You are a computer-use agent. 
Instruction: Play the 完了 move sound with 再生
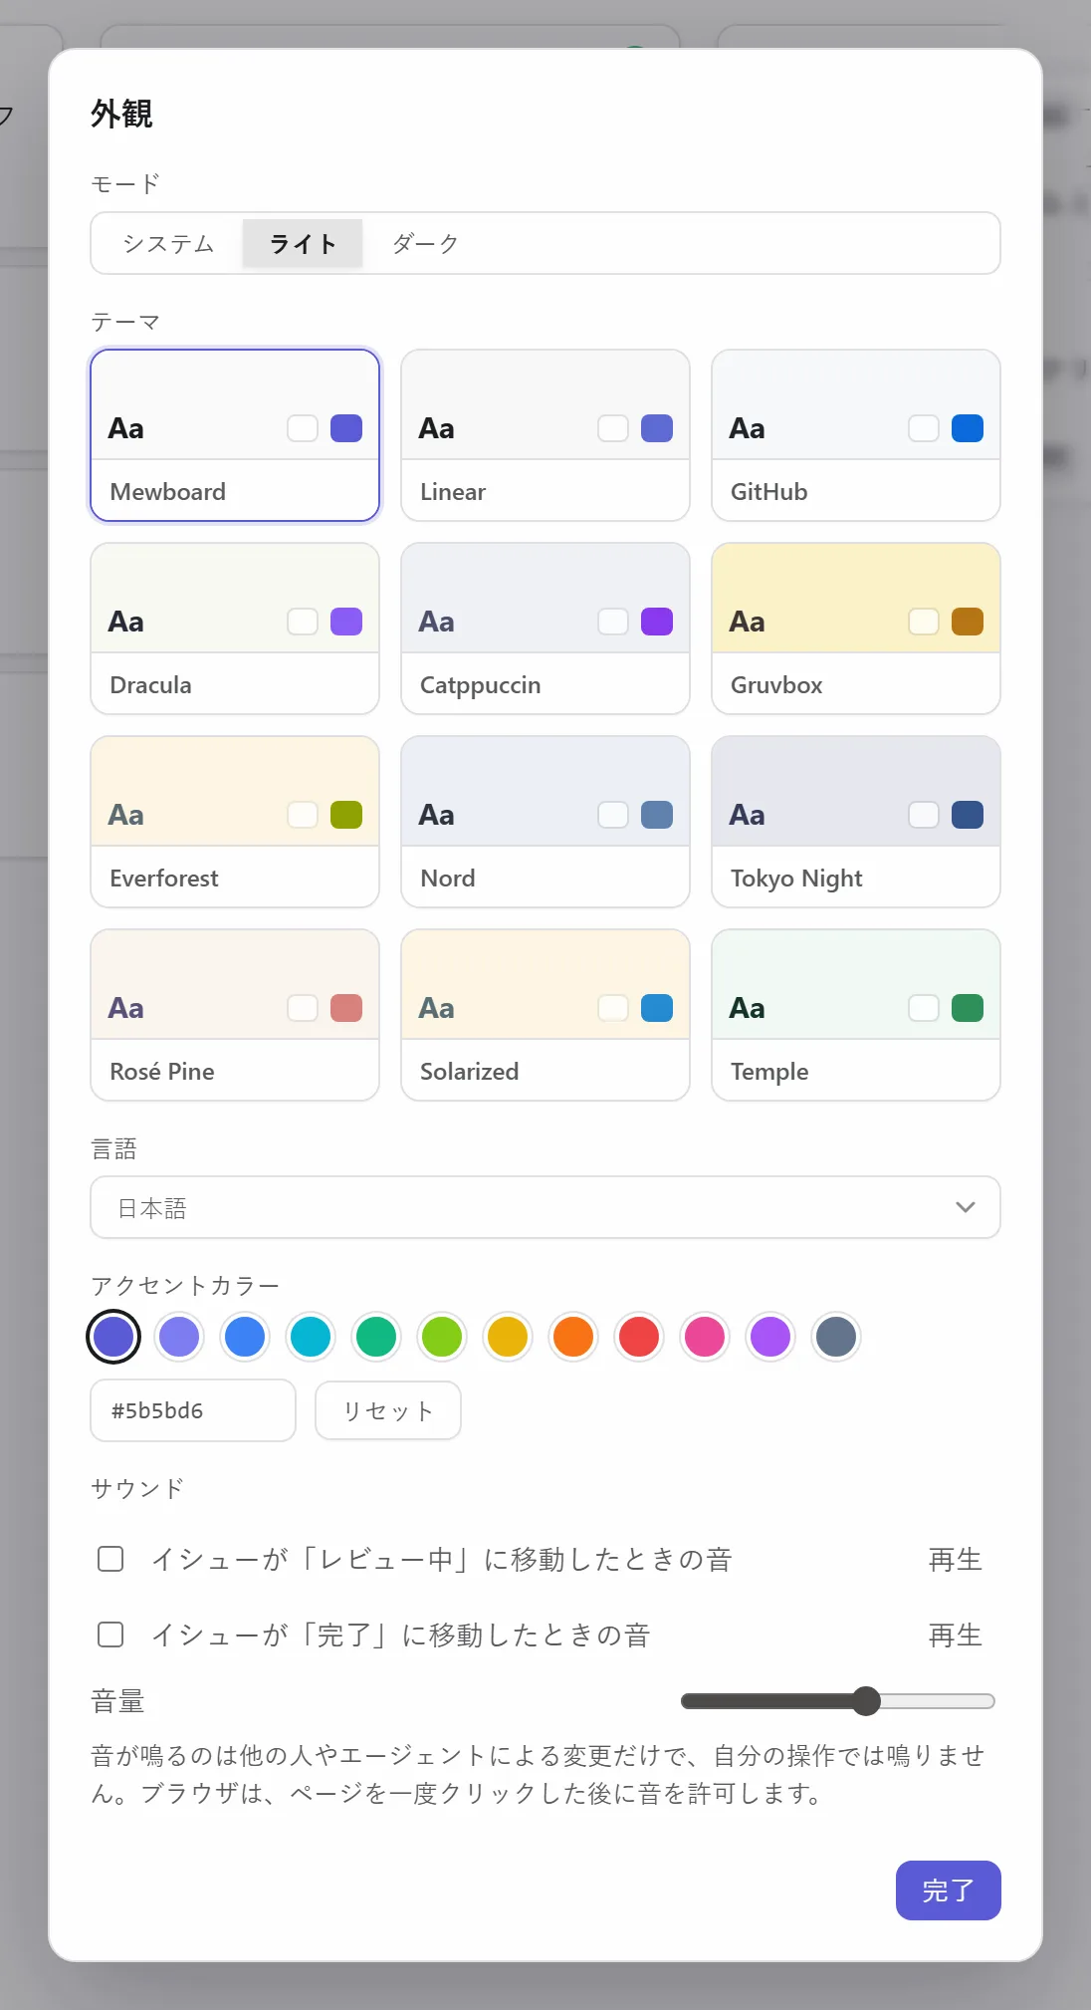(955, 1635)
